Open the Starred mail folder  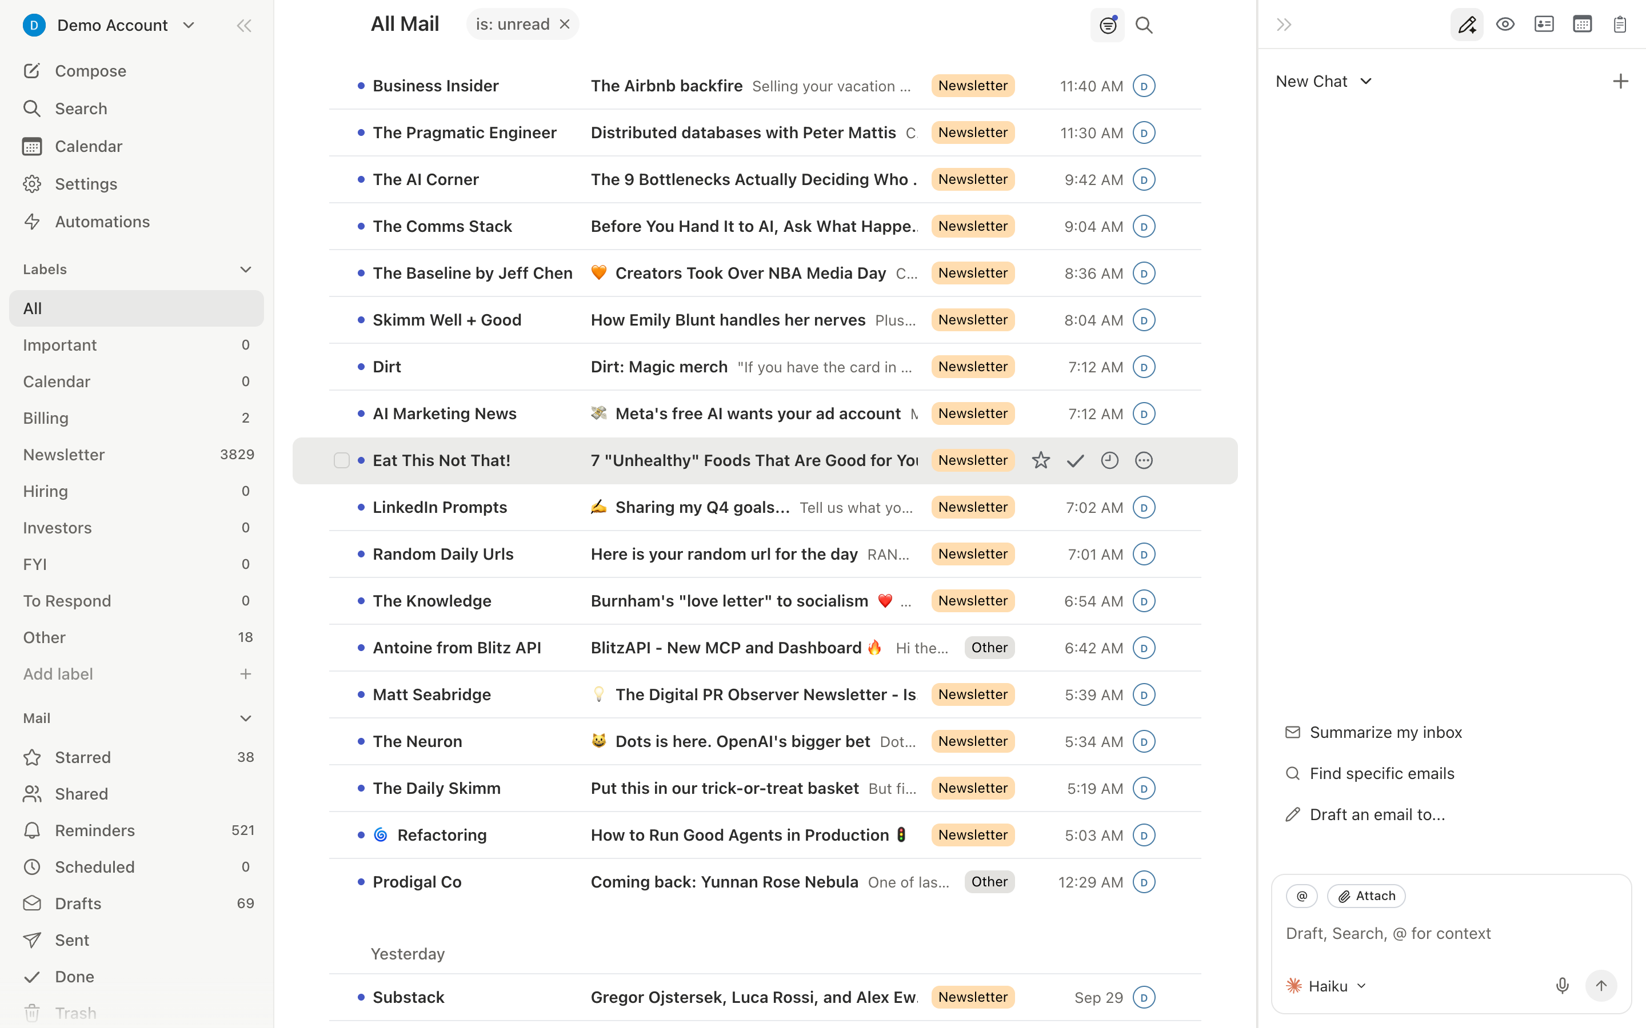click(137, 757)
